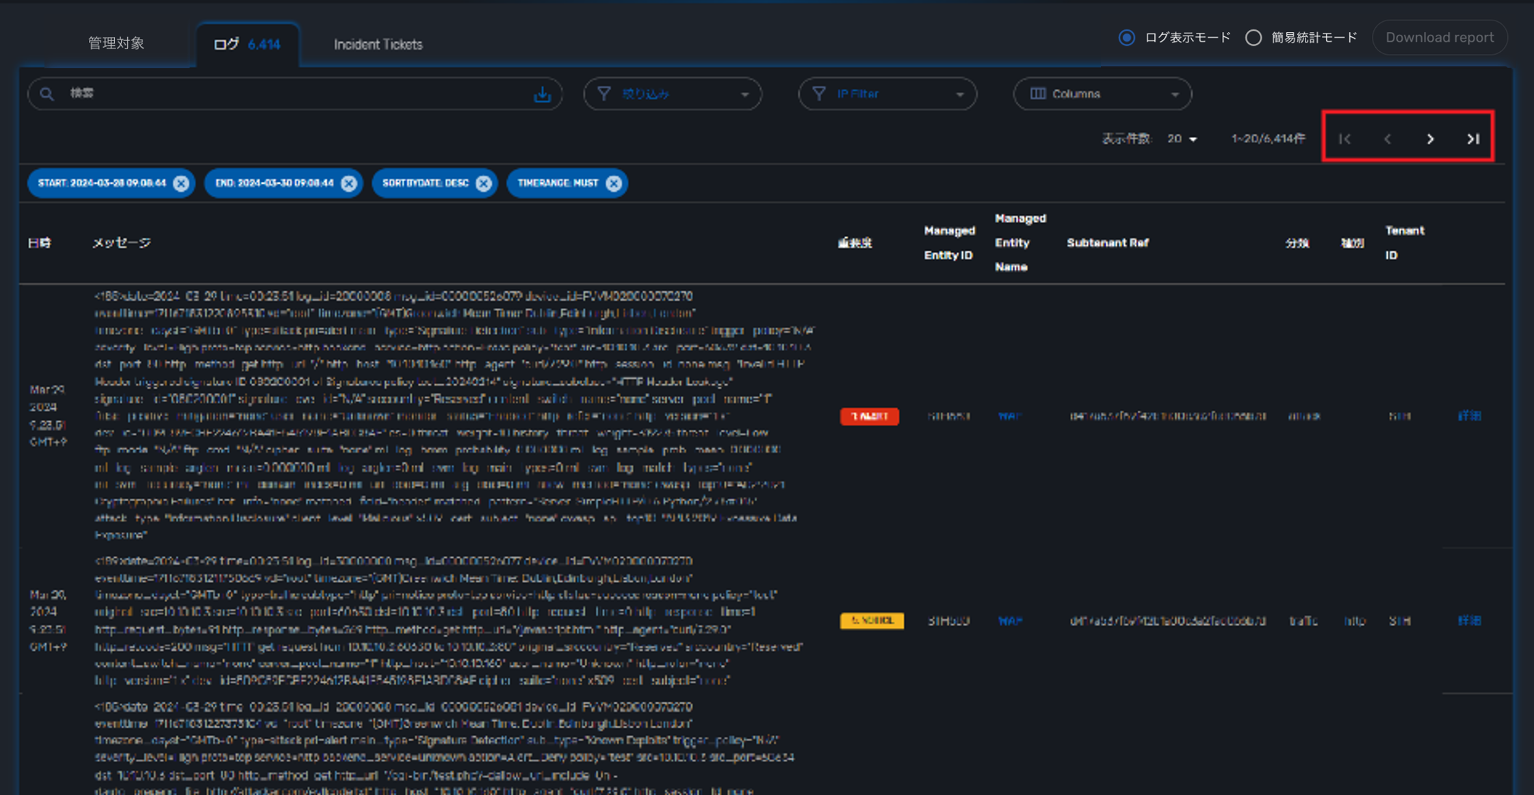Screen dimensions: 1534x795
Task: Remove the END 2024-03-30 filter chip
Action: pos(349,183)
